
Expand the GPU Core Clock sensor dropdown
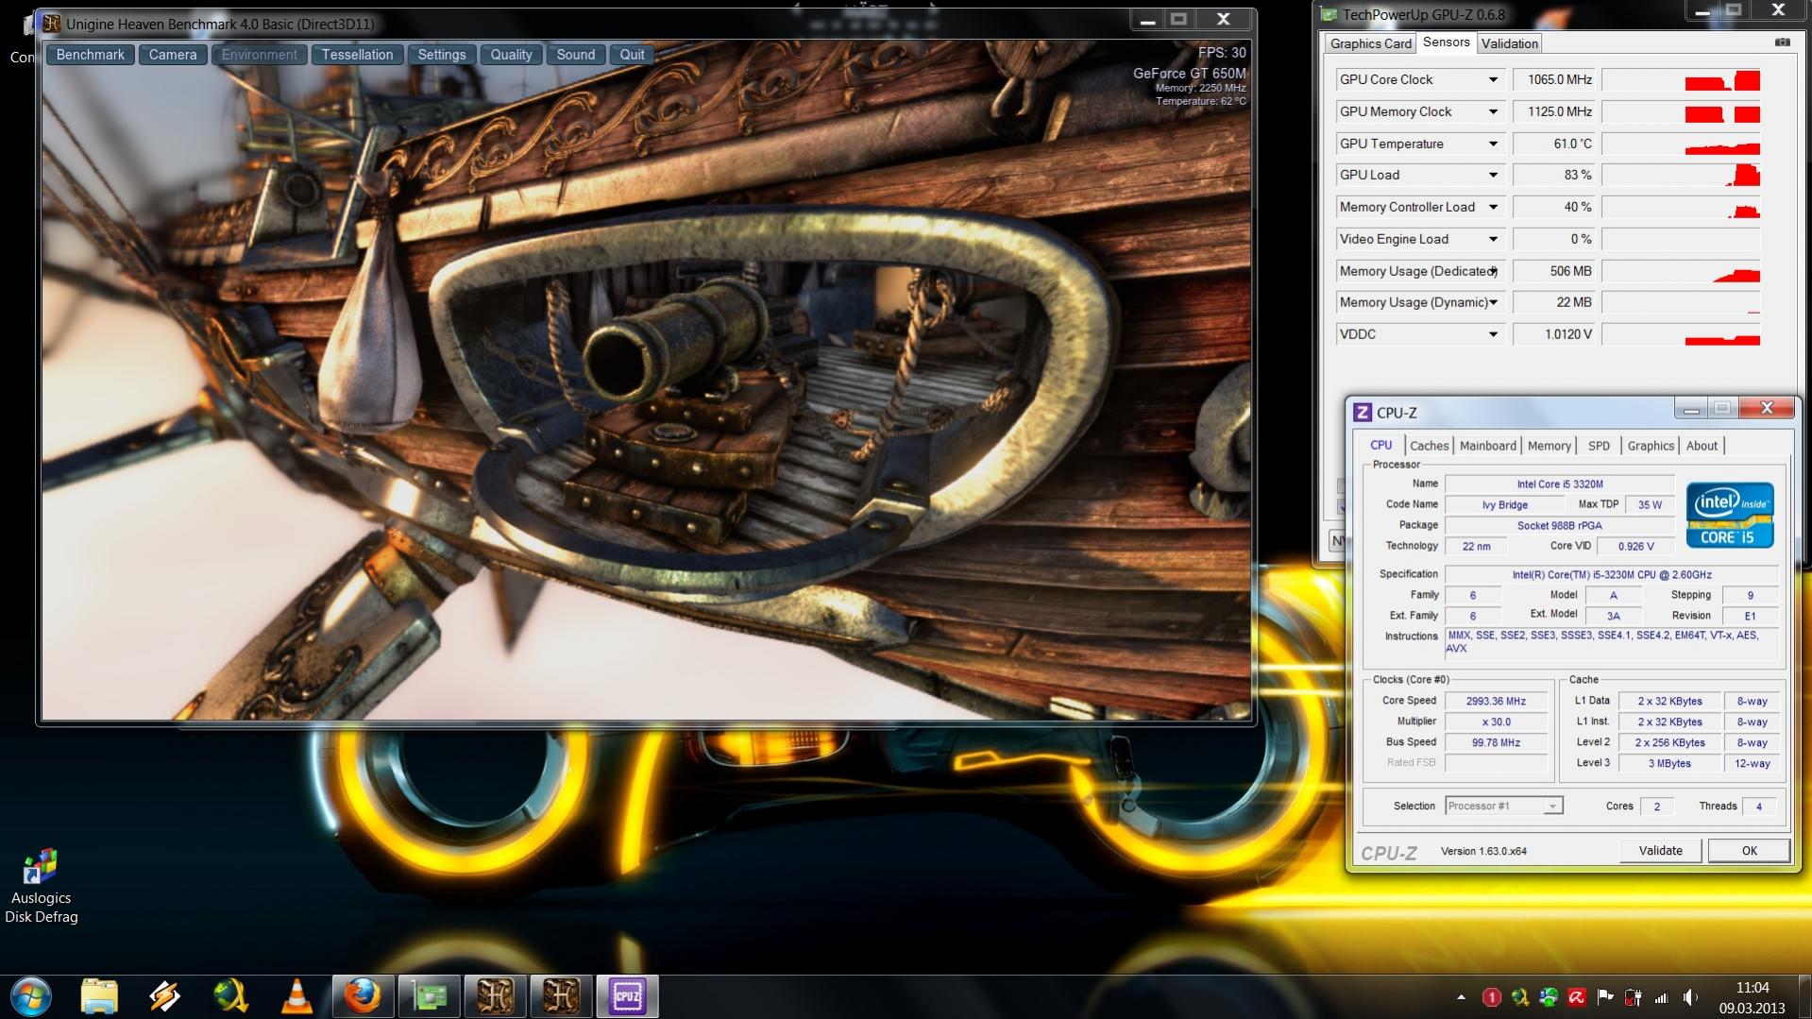(1493, 80)
